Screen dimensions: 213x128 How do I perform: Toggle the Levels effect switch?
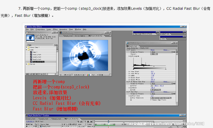[129, 50]
